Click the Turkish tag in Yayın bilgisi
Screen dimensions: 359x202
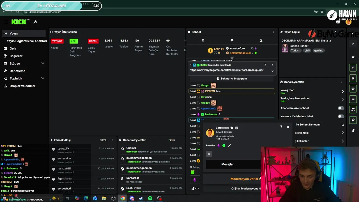(295, 50)
